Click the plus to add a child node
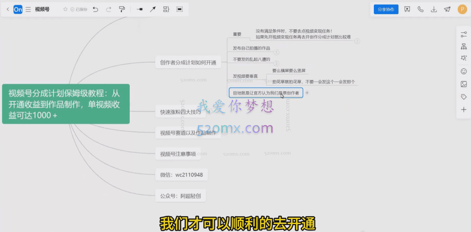 coord(307,92)
